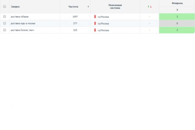This screenshot has width=195, height=130.
Task: Click frequency value 325
Action: pyautogui.click(x=75, y=30)
